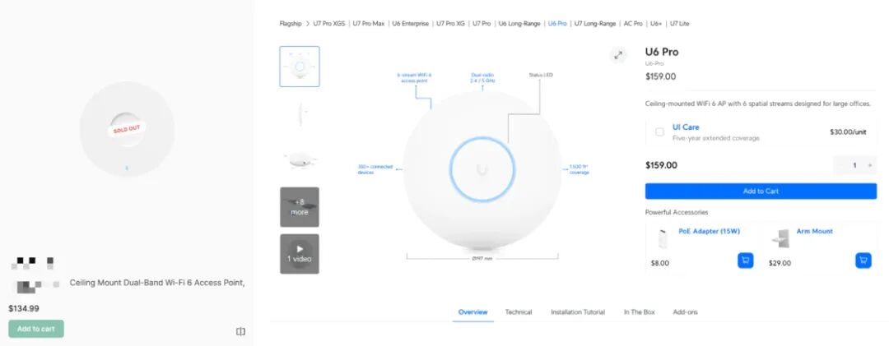Switch to the Overview tab
Screen dimensions: 889x346
(472, 312)
